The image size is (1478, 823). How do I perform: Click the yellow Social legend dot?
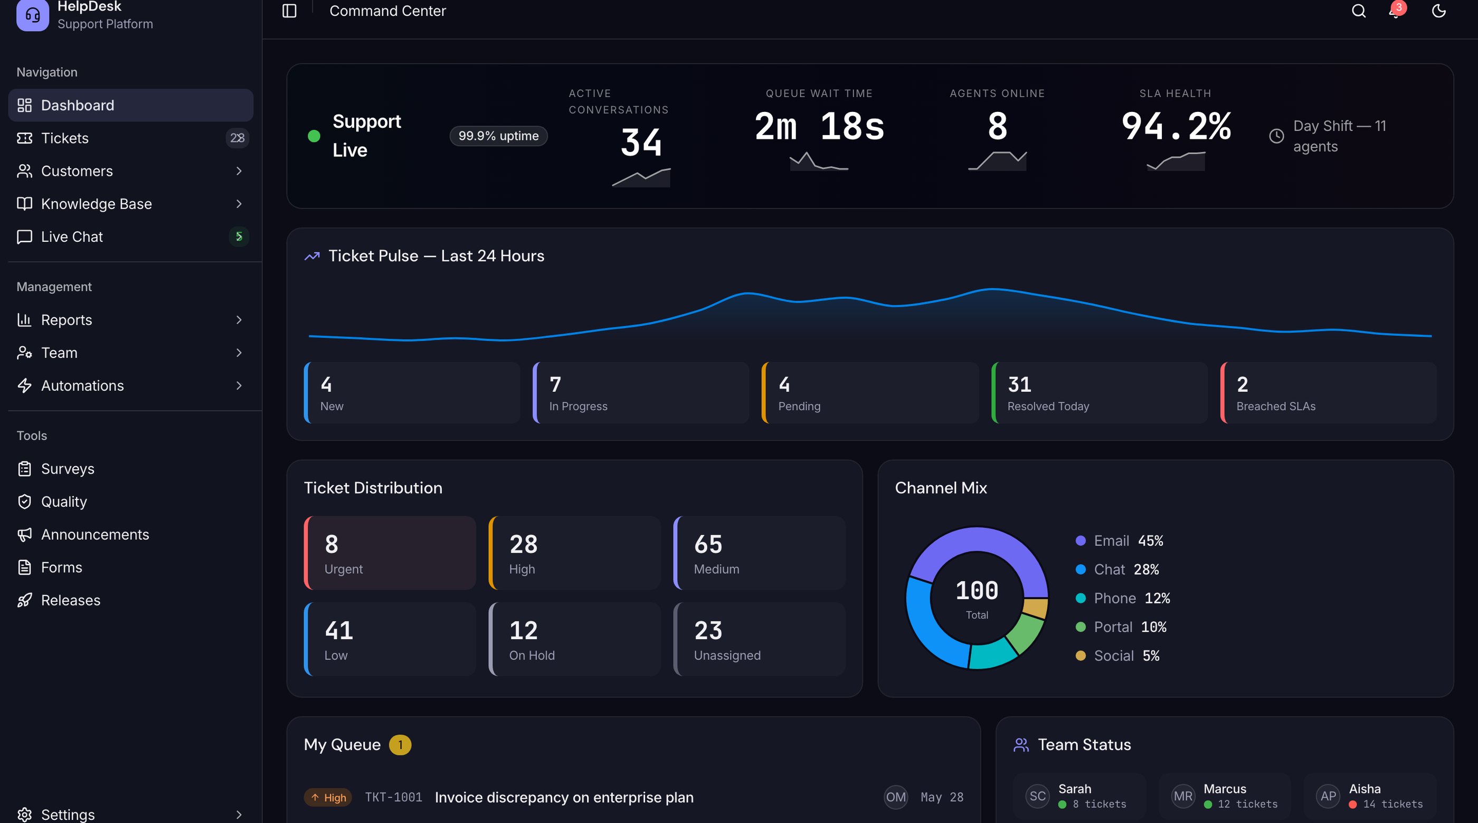pyautogui.click(x=1081, y=656)
